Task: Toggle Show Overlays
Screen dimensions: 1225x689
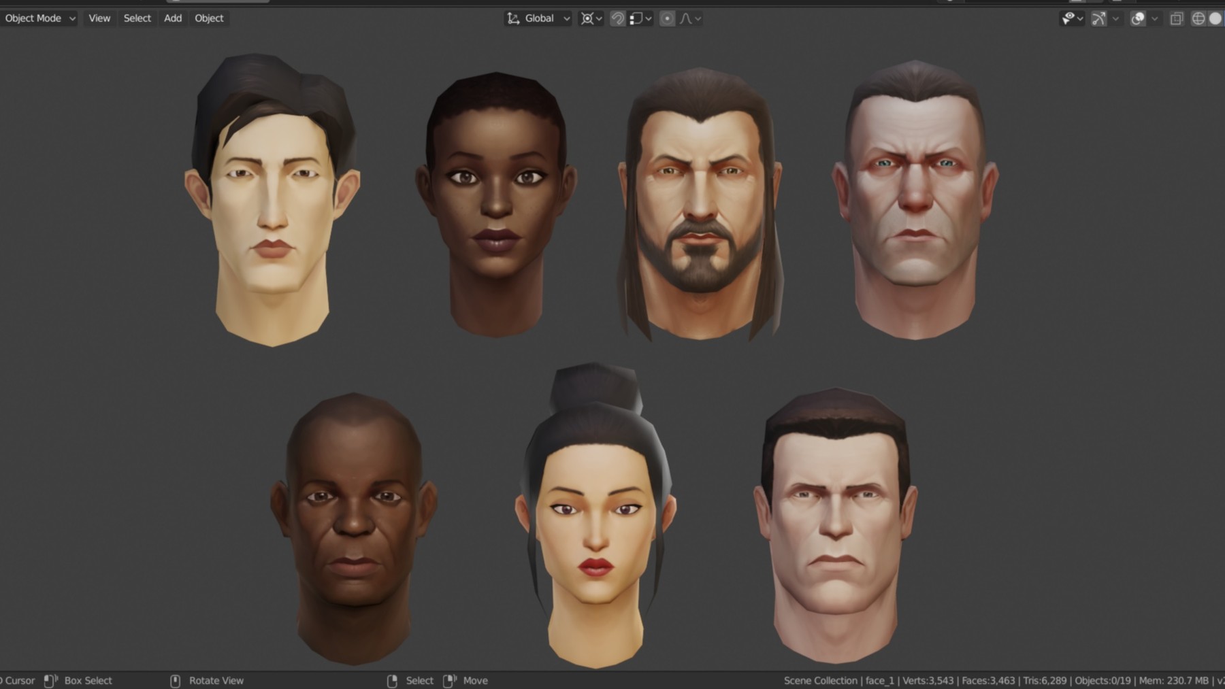Action: point(1137,18)
